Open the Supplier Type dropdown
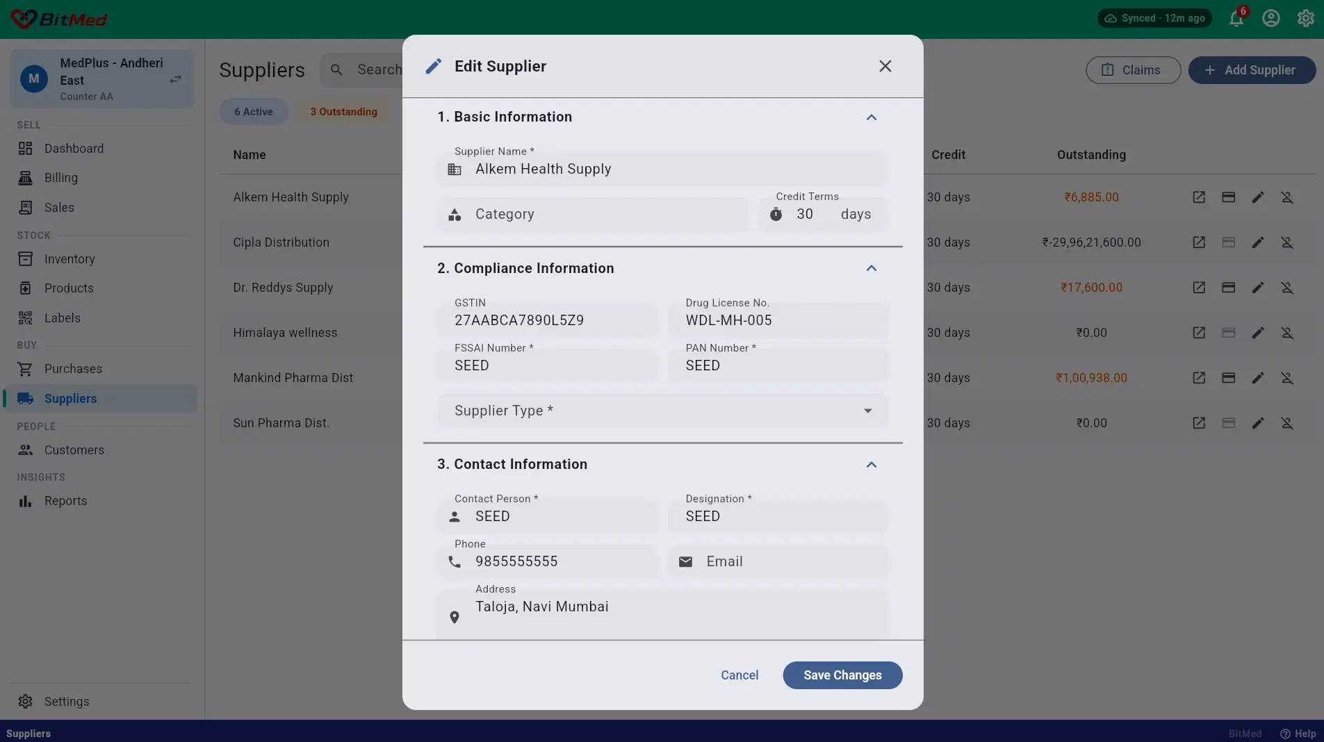The height and width of the screenshot is (742, 1324). (662, 411)
